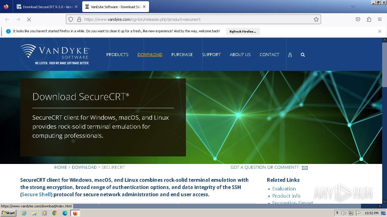Click the Refresh Firefox… button

click(x=243, y=31)
